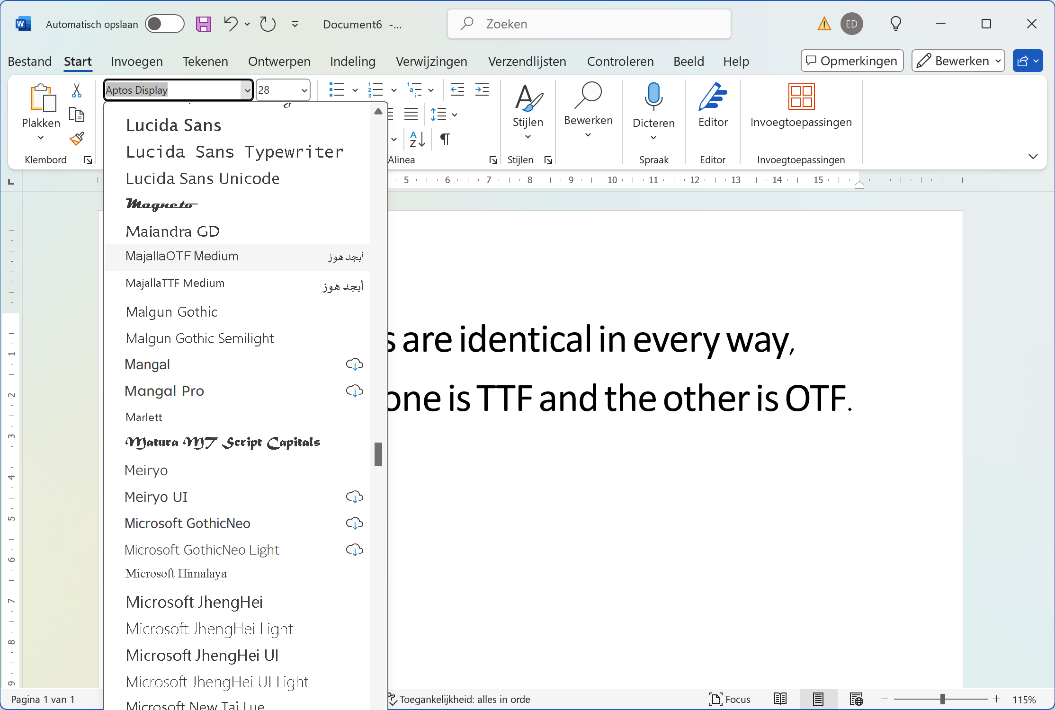Switch to the Ontwerpen tab
1055x710 pixels.
[x=279, y=62]
